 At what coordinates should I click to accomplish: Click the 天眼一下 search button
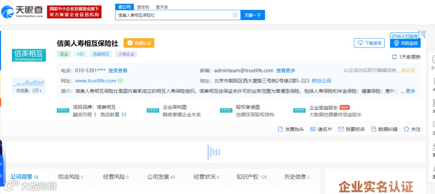[253, 15]
